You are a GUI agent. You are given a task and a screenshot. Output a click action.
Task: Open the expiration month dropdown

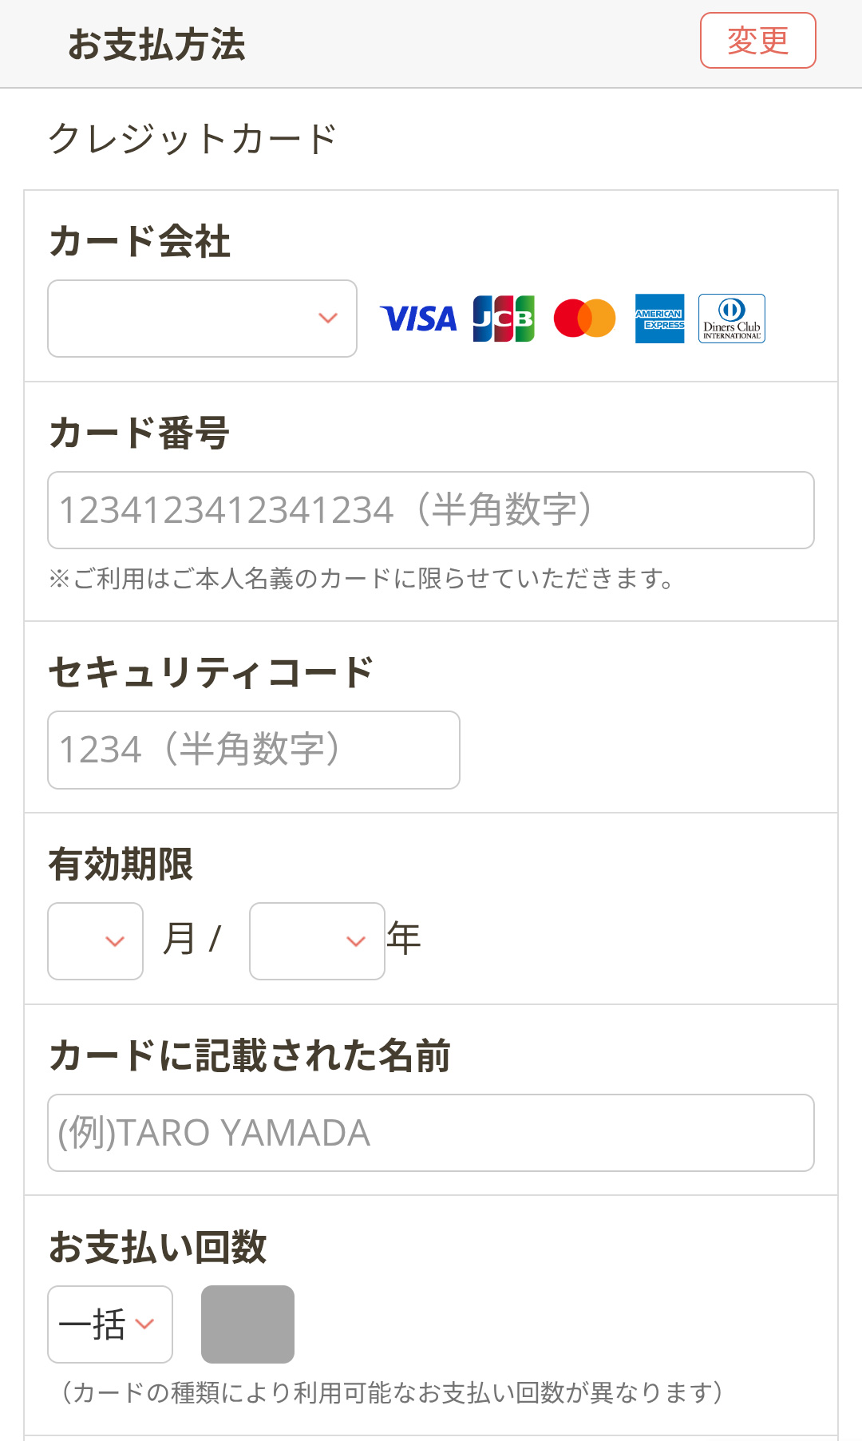(x=96, y=941)
